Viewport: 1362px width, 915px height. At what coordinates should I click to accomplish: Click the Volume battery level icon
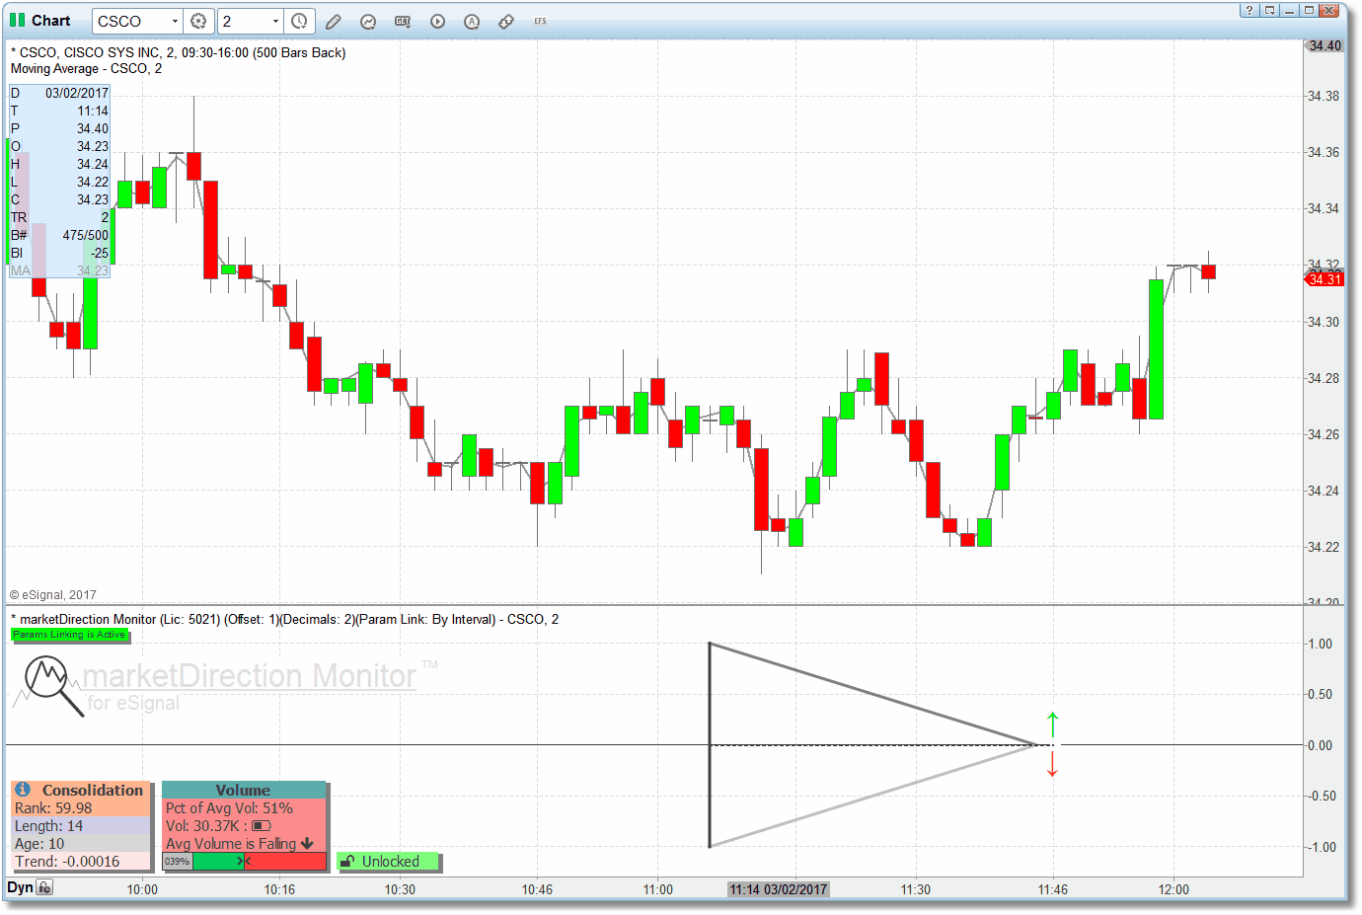[x=262, y=826]
